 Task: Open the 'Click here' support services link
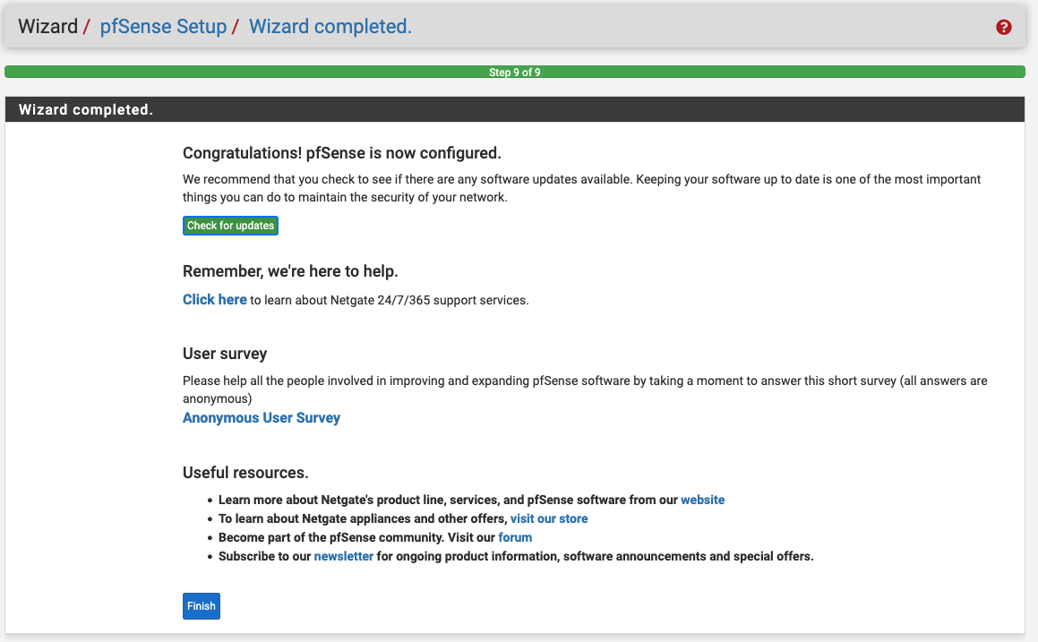pyautogui.click(x=214, y=300)
